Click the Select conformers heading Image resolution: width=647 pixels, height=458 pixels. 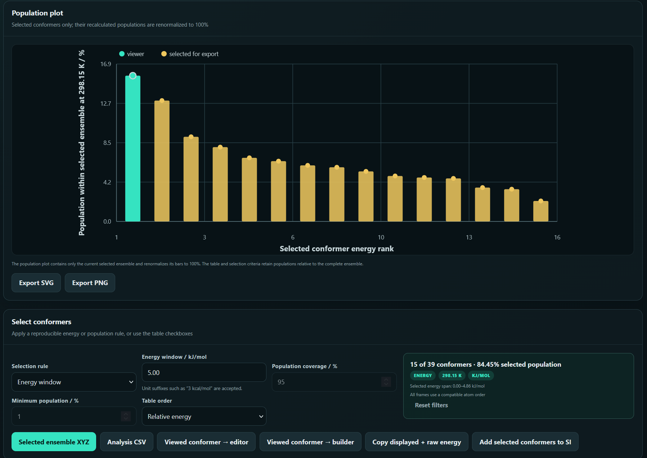(x=41, y=322)
